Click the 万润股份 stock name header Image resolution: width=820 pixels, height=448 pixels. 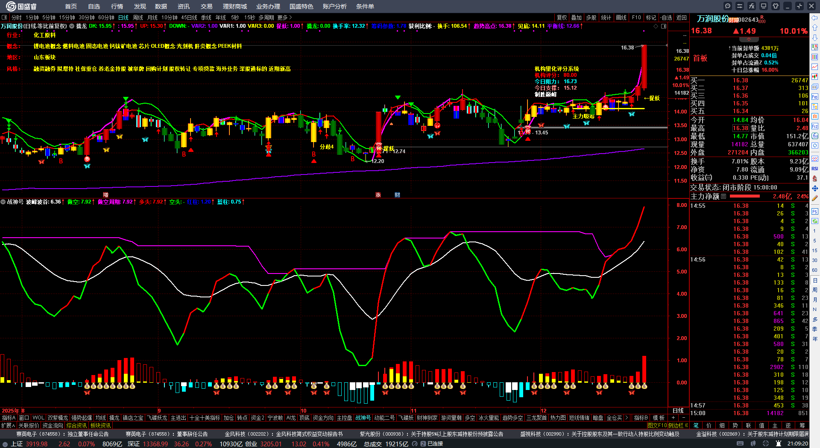click(x=713, y=19)
